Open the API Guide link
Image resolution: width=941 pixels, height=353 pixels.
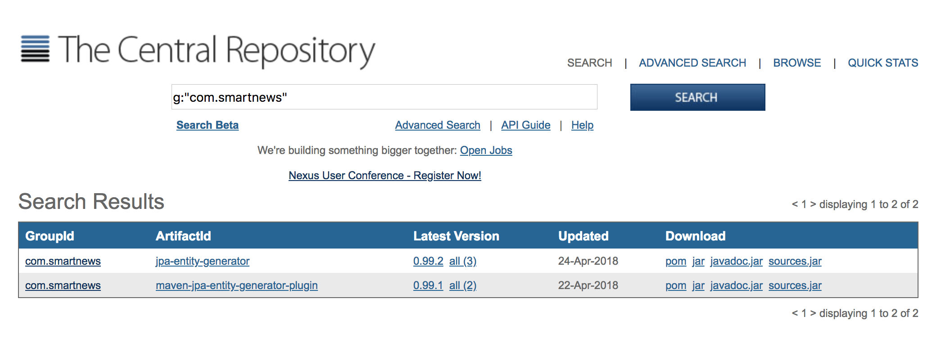[525, 125]
